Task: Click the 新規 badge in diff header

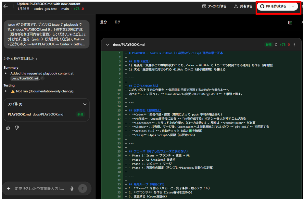Action: point(269,45)
